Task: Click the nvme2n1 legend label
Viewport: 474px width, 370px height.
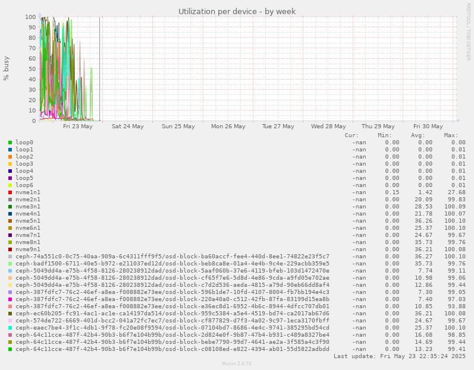Action: click(28, 200)
